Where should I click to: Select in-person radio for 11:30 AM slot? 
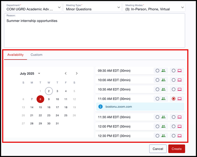click(x=157, y=117)
